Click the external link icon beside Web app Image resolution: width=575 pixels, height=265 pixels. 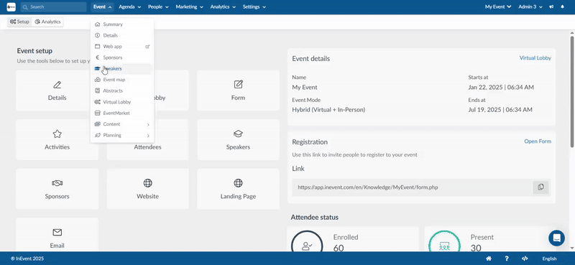[147, 47]
